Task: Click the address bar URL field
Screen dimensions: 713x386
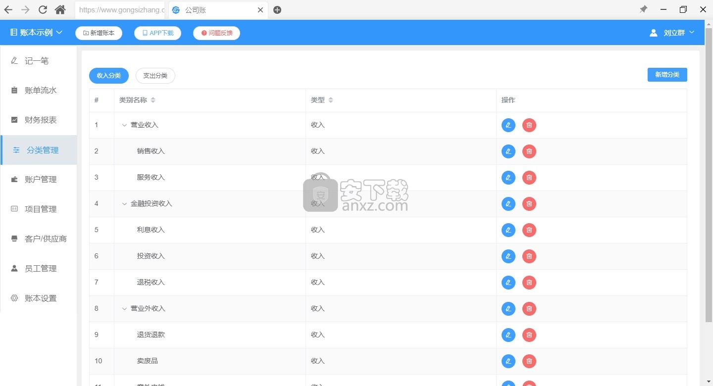Action: [x=120, y=10]
